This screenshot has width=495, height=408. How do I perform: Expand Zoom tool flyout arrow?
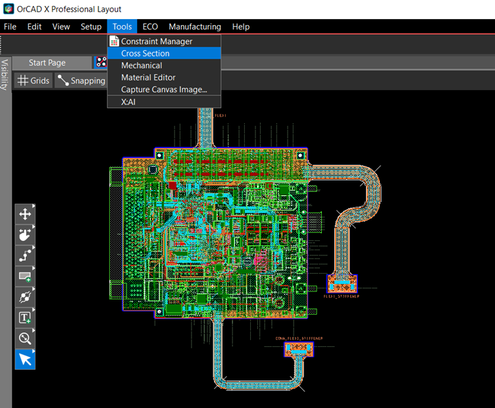pos(34,330)
